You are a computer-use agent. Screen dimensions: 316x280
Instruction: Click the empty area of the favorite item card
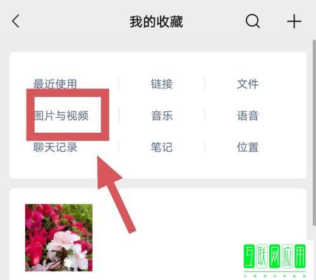(169, 221)
